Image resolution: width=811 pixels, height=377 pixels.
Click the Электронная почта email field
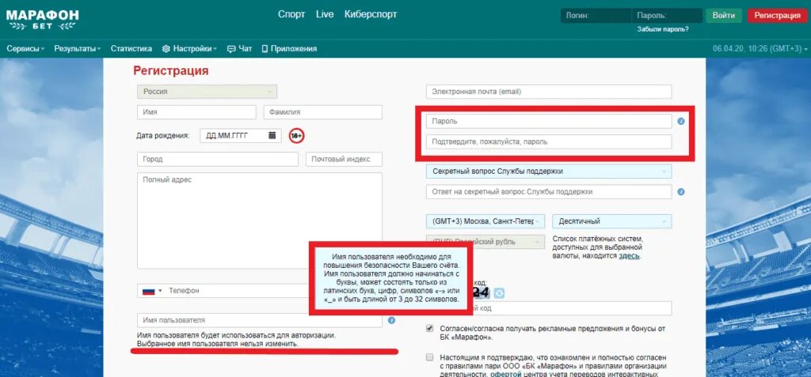click(x=549, y=92)
